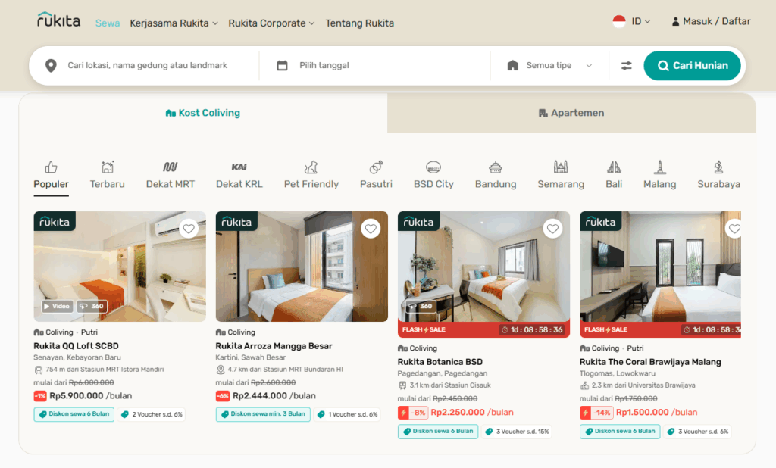Image resolution: width=776 pixels, height=468 pixels.
Task: Select the Dekat KRL category icon
Action: tap(239, 167)
